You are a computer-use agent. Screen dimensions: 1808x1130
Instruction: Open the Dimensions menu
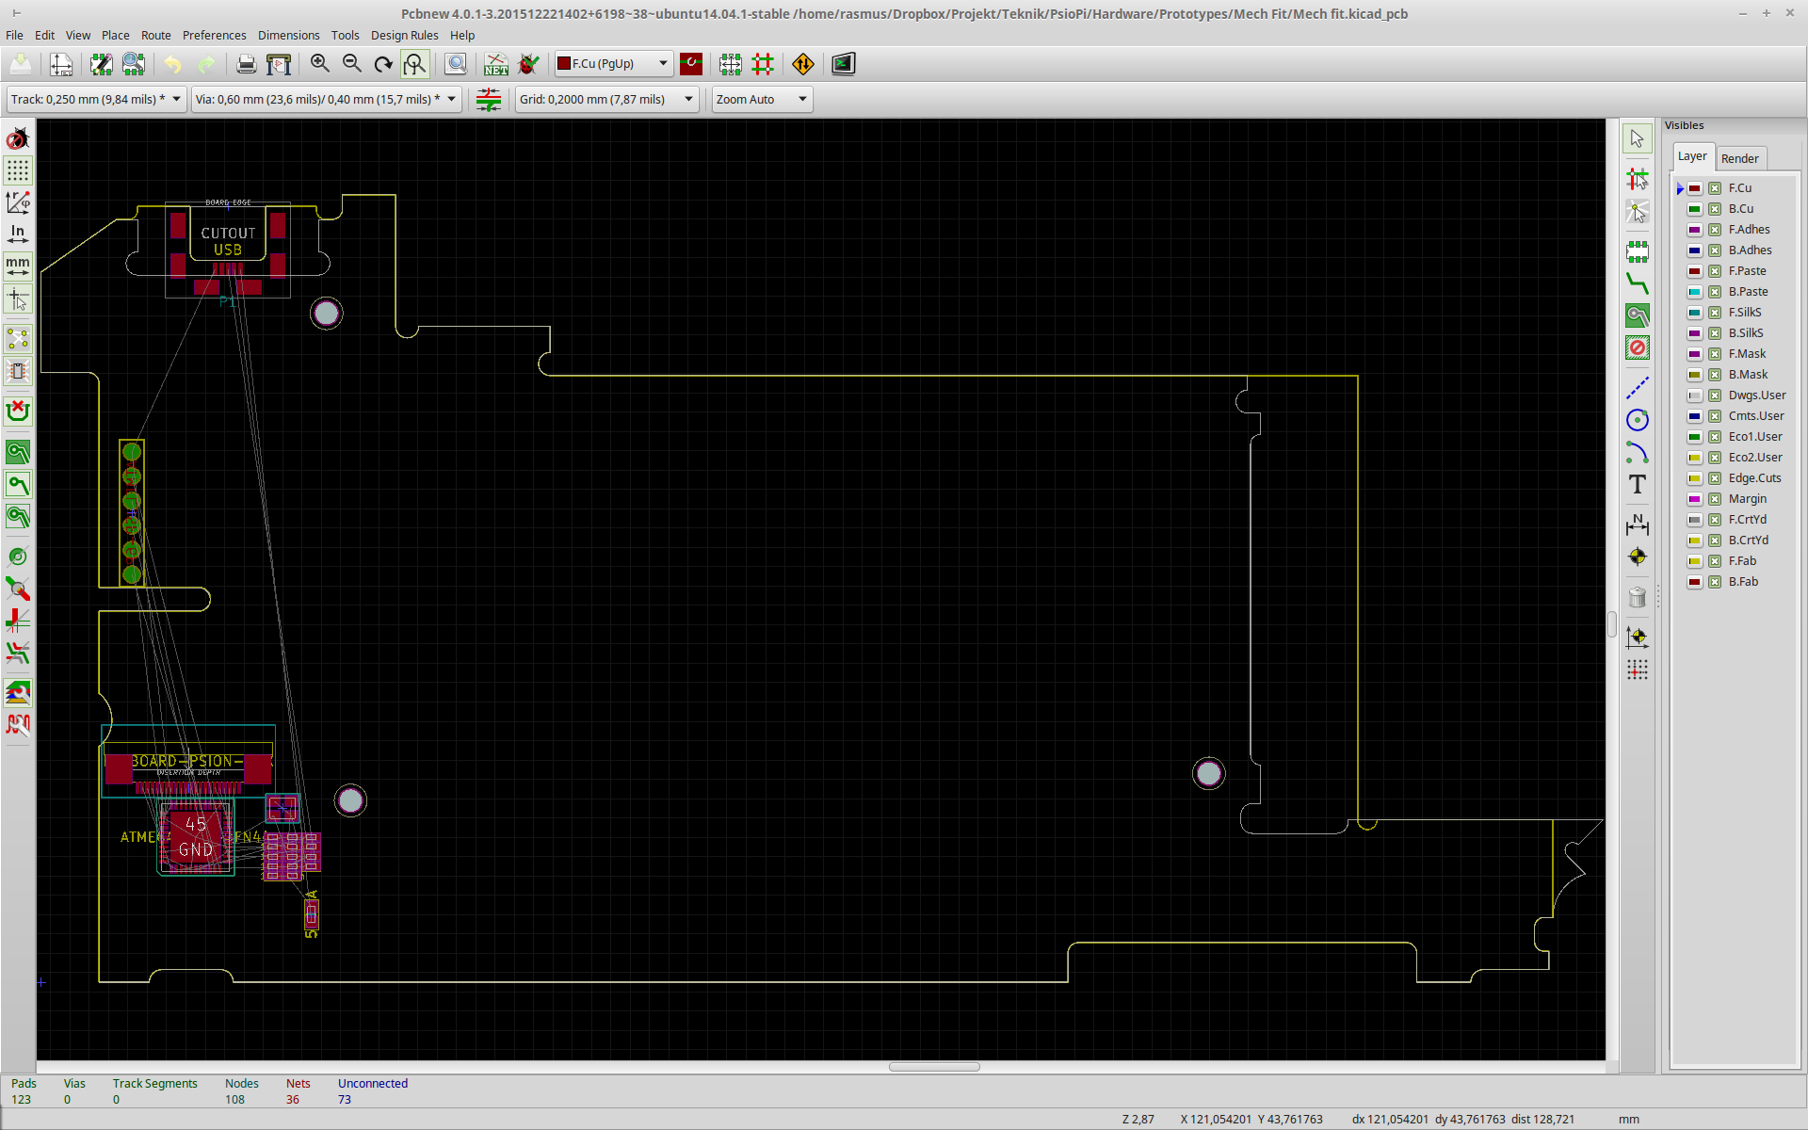(x=288, y=35)
